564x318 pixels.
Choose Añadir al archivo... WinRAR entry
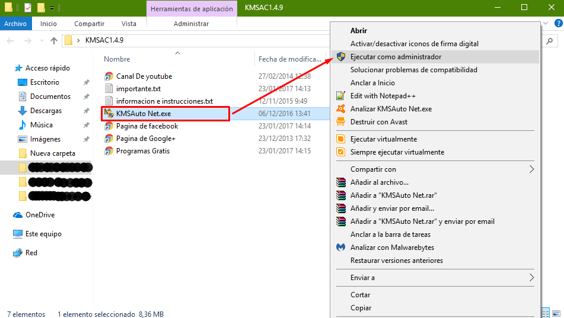pyautogui.click(x=435, y=182)
